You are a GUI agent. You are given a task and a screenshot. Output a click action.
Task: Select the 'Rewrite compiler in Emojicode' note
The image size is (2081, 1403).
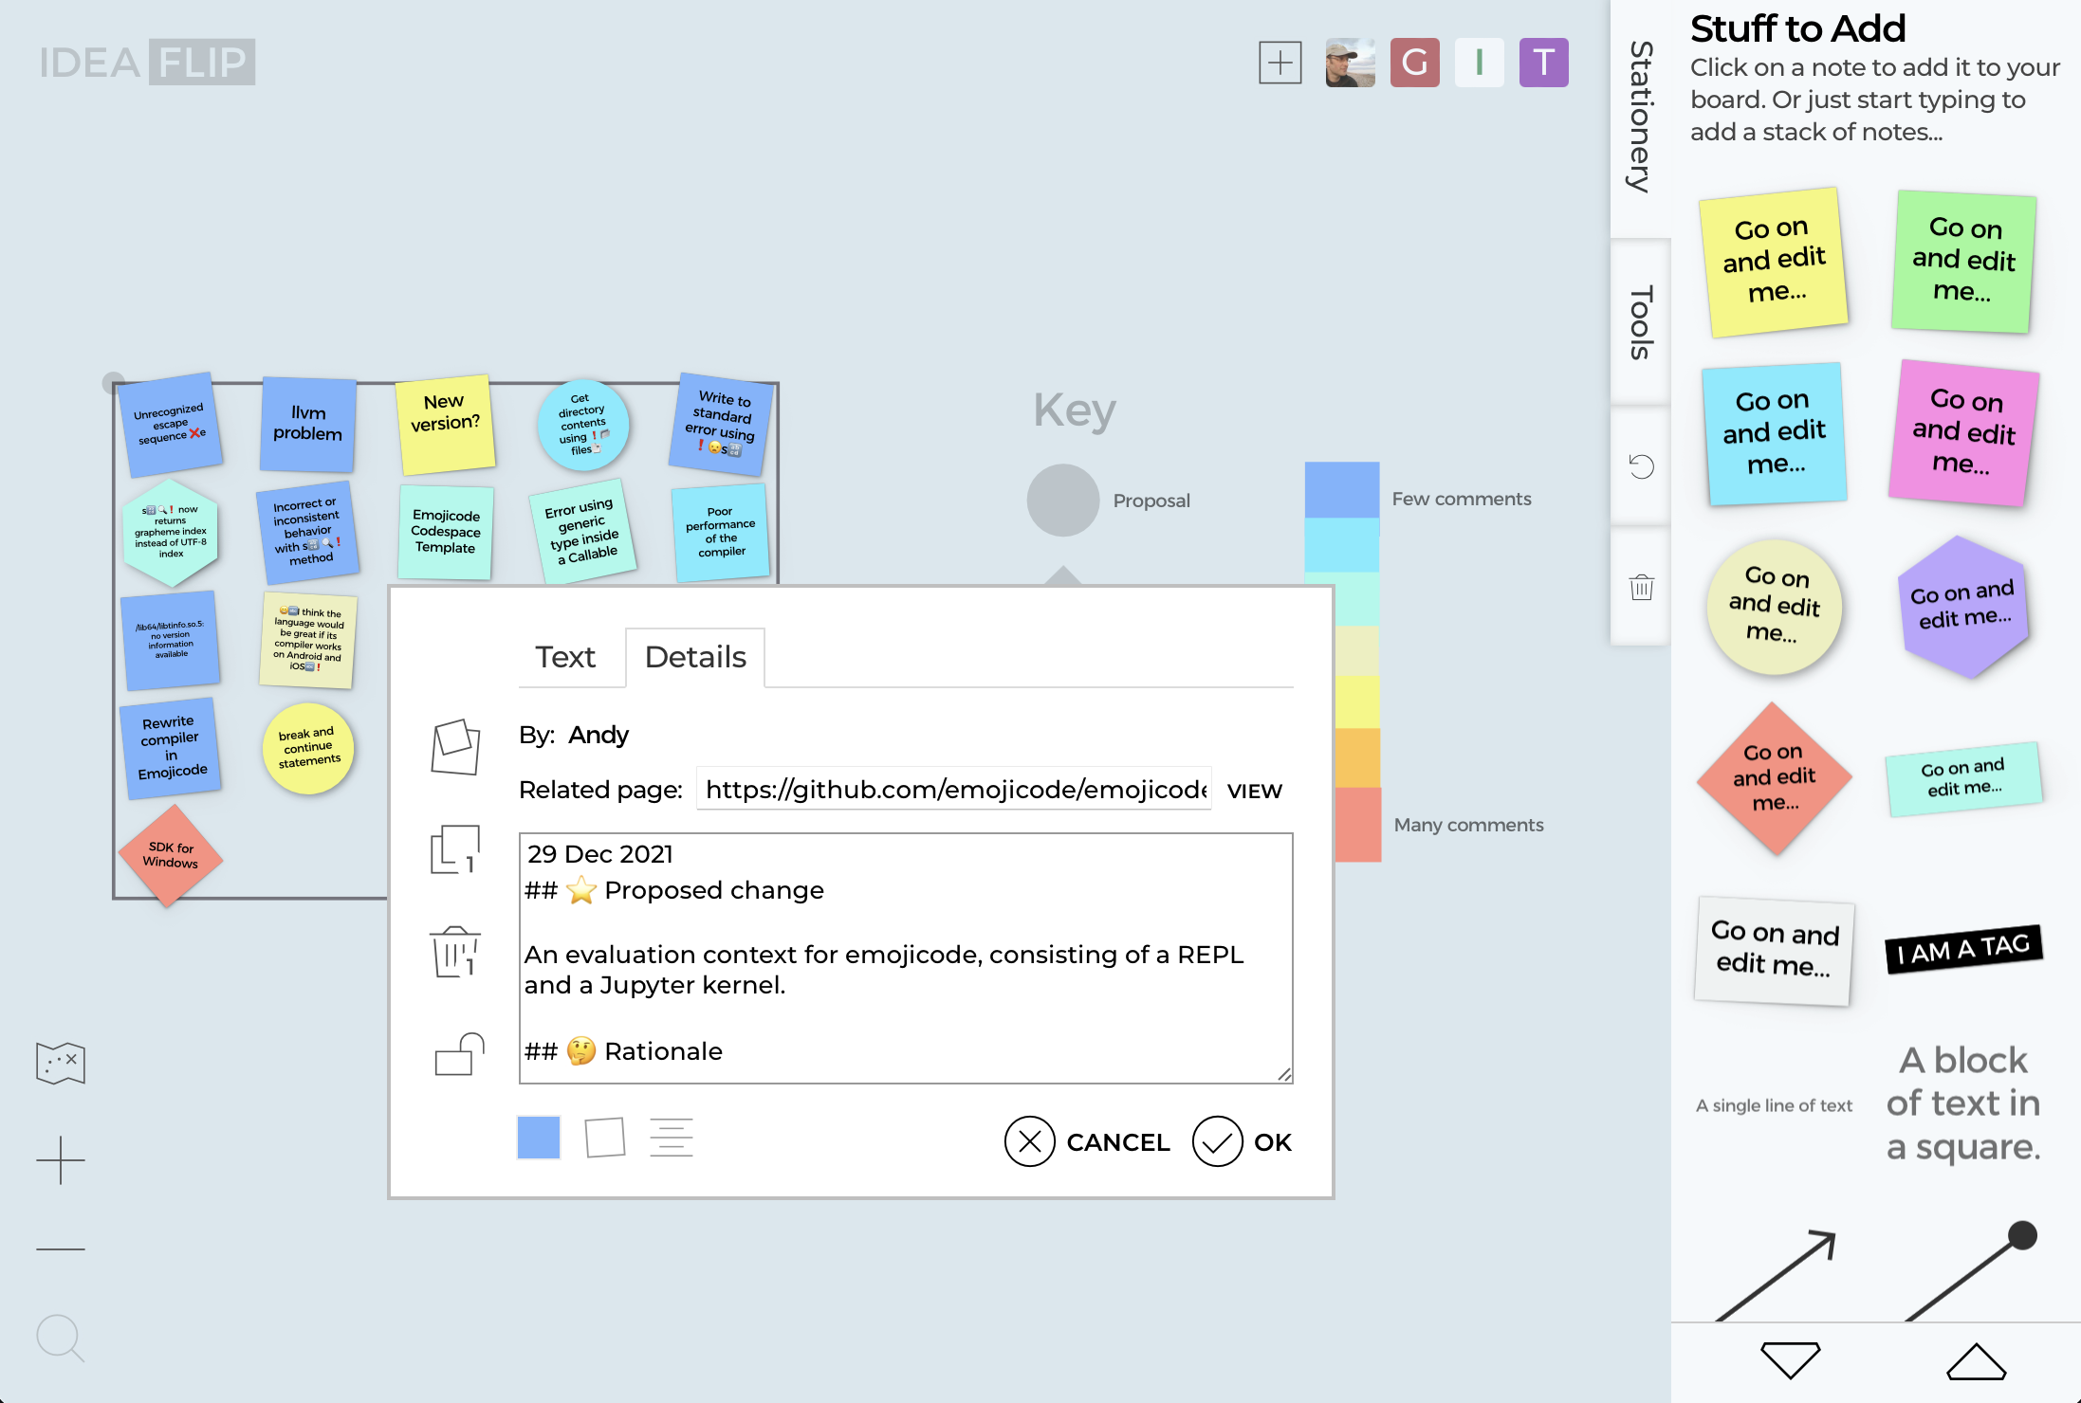pyautogui.click(x=170, y=747)
